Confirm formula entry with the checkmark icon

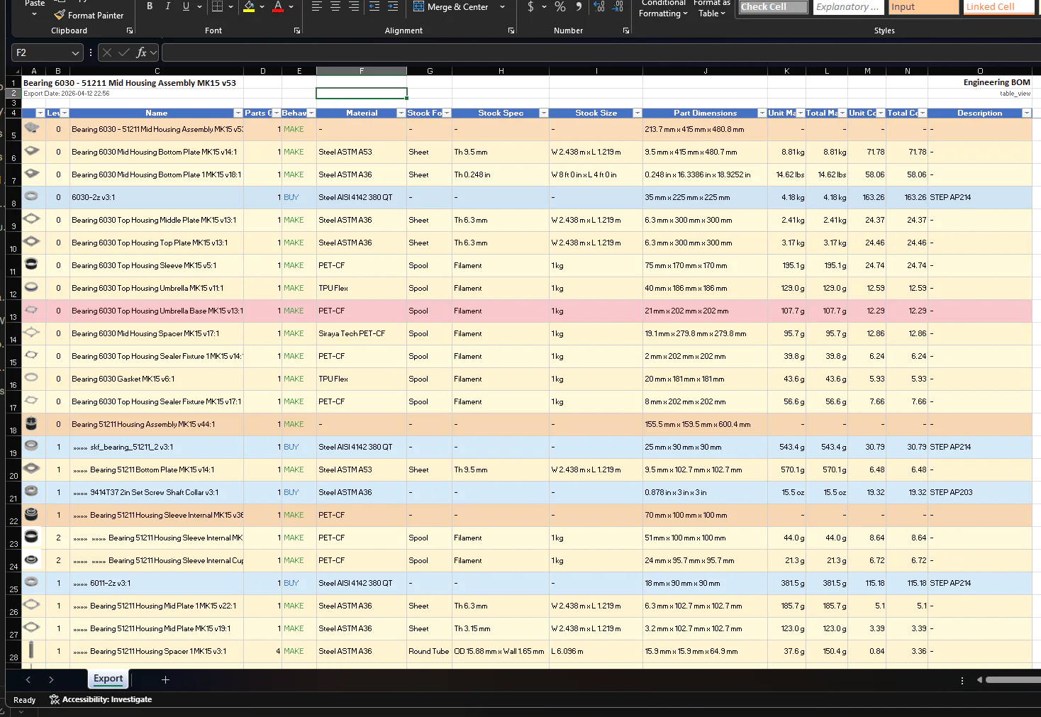point(124,52)
